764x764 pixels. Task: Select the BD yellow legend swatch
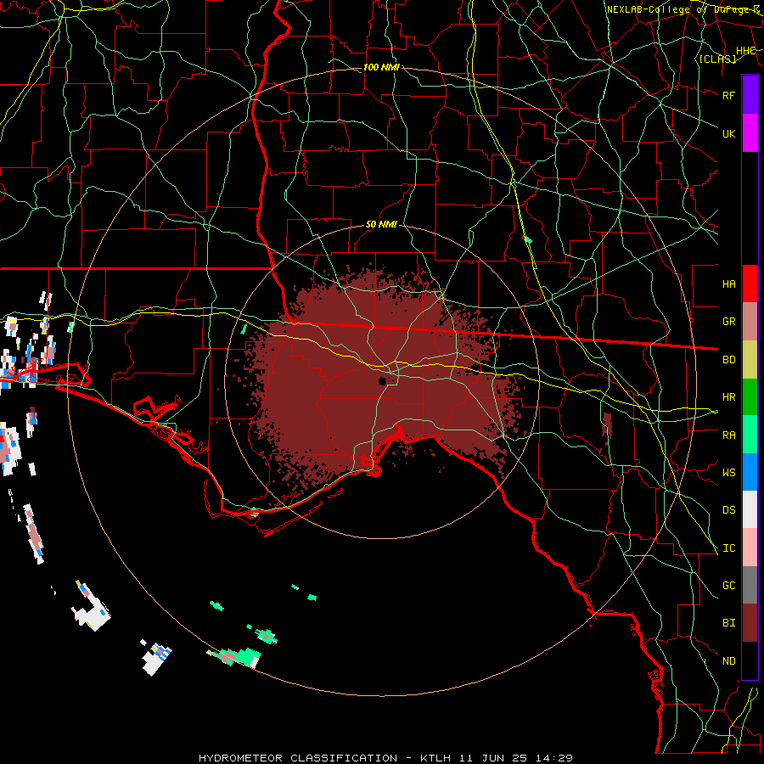point(750,360)
